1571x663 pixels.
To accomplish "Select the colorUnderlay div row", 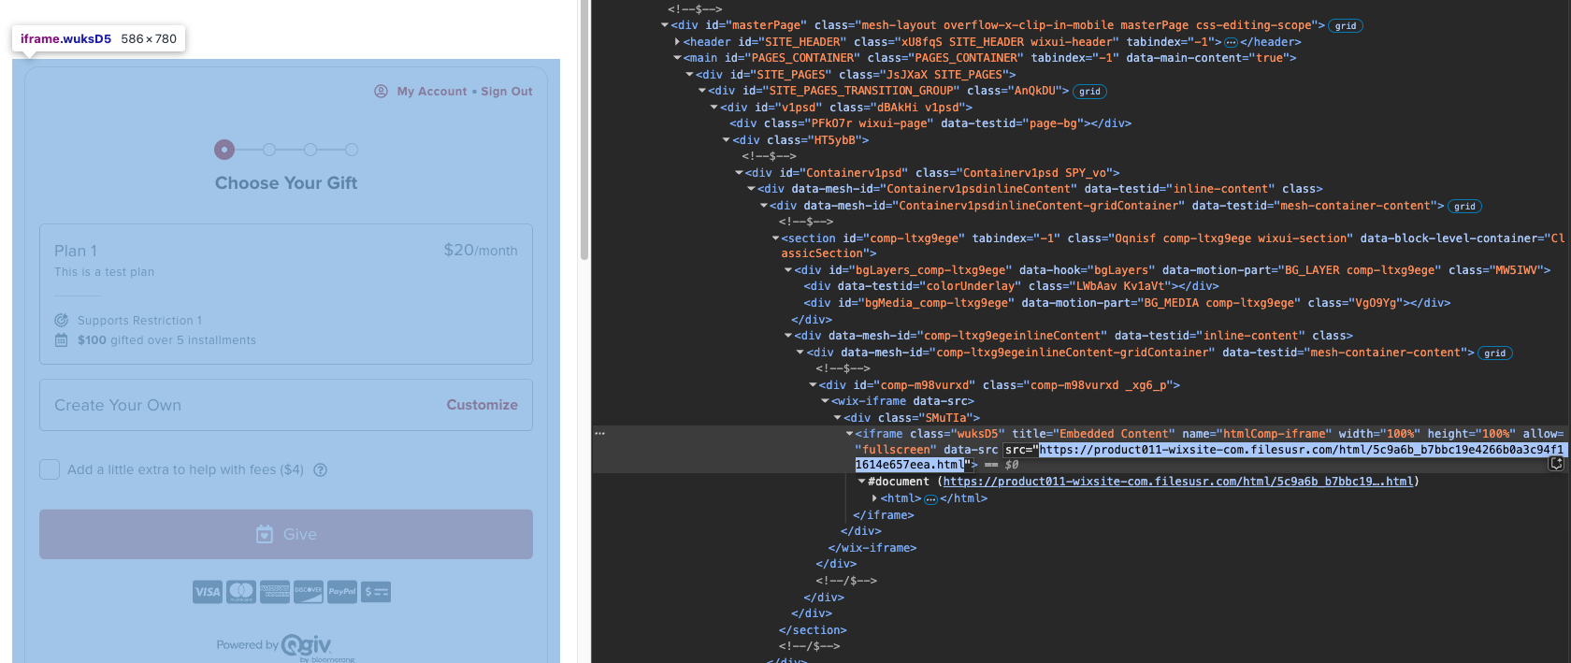I will click(x=1011, y=286).
